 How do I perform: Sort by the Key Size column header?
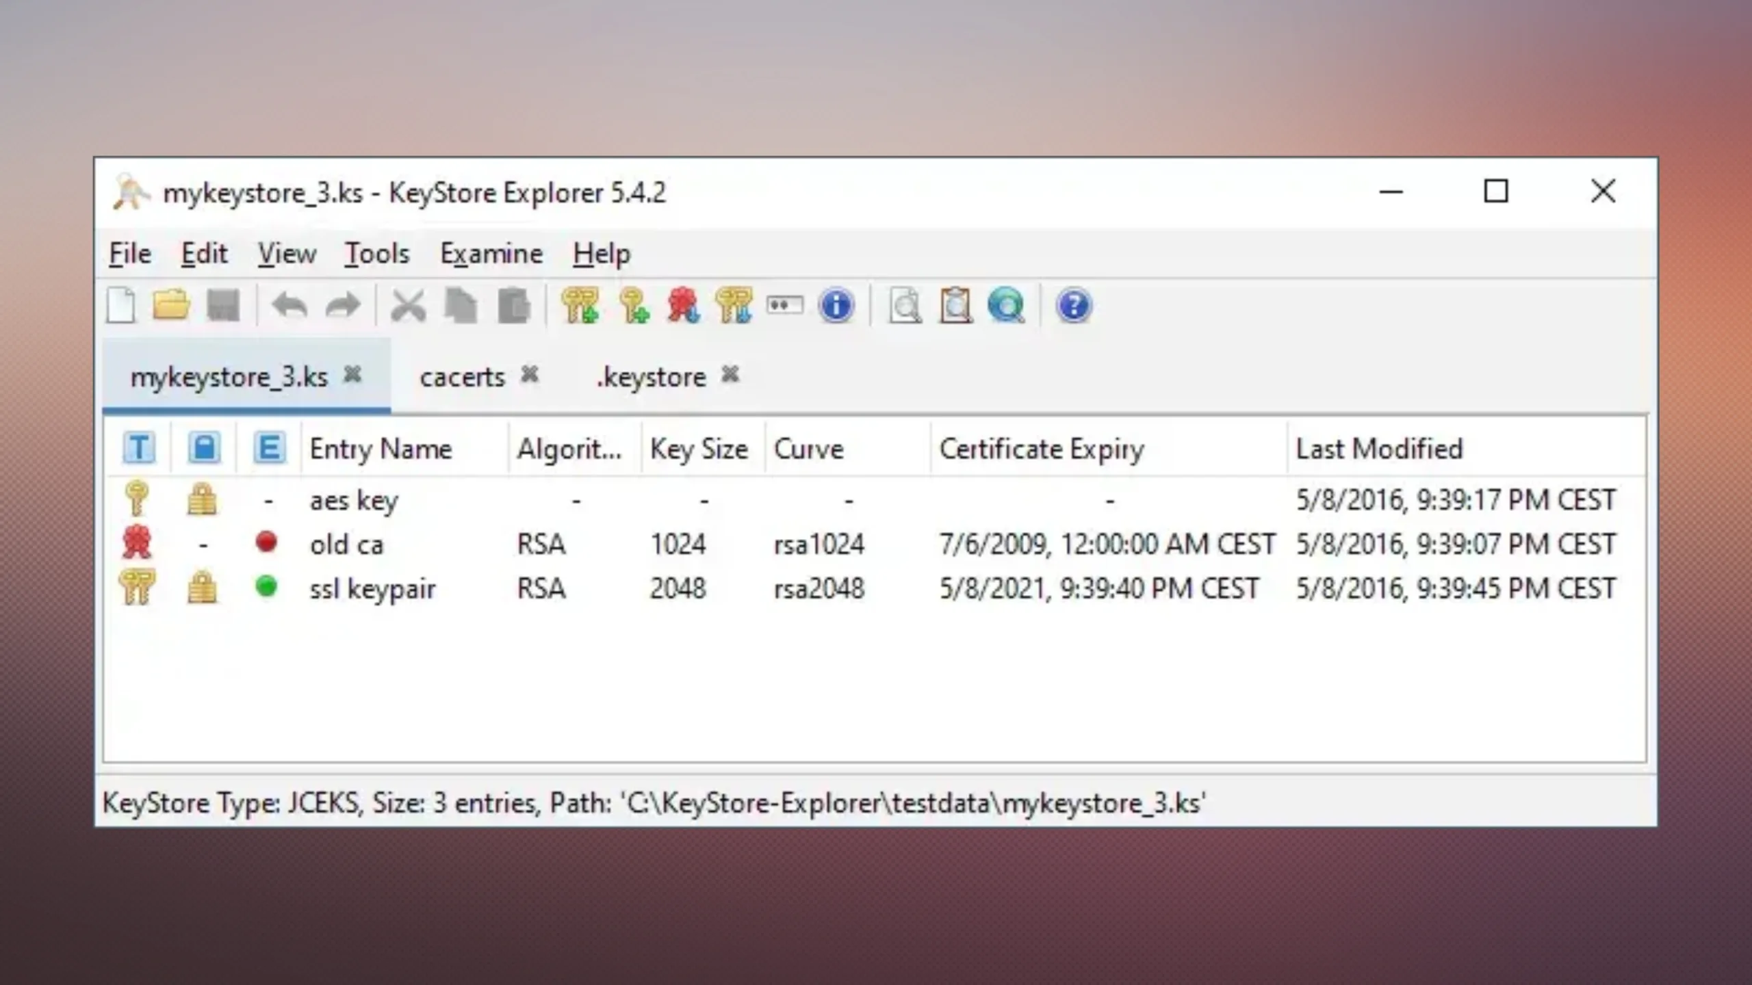point(704,449)
